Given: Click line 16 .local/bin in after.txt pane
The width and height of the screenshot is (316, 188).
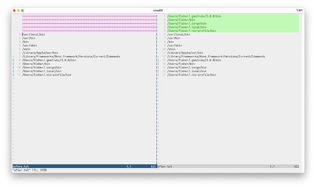Looking at the screenshot, I should (187, 71).
